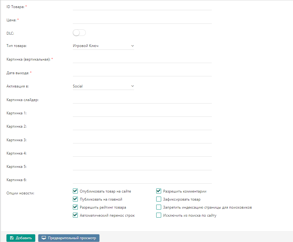Open the Тип товара dropdown

click(103, 46)
